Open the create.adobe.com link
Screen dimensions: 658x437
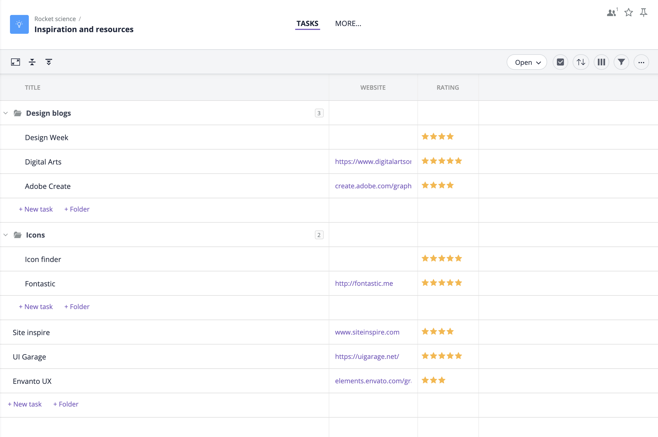coord(373,186)
